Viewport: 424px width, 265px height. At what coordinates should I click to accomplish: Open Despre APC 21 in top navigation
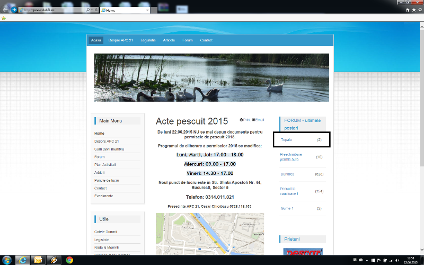click(x=120, y=40)
